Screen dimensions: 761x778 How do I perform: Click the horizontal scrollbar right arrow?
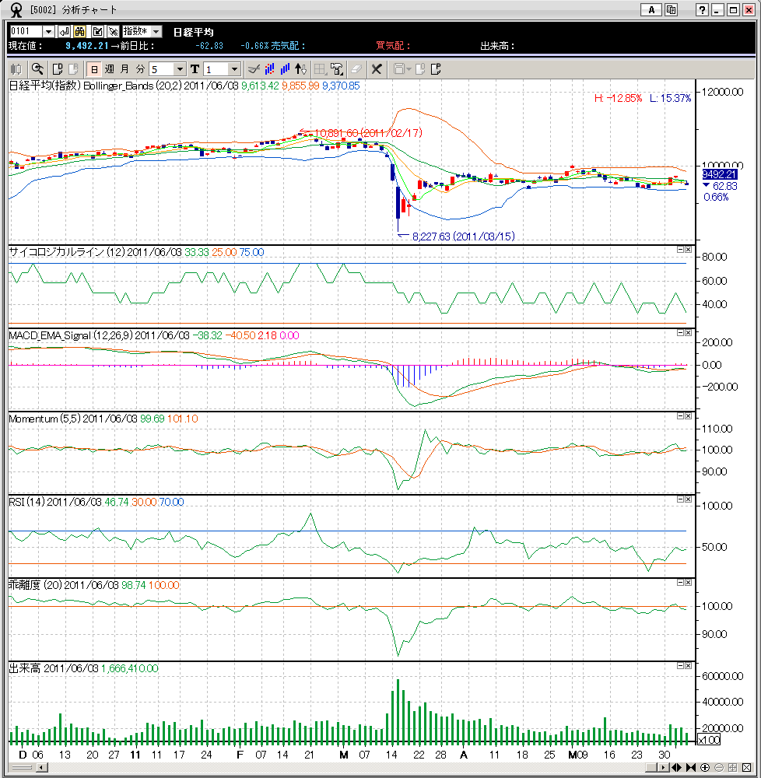point(661,767)
